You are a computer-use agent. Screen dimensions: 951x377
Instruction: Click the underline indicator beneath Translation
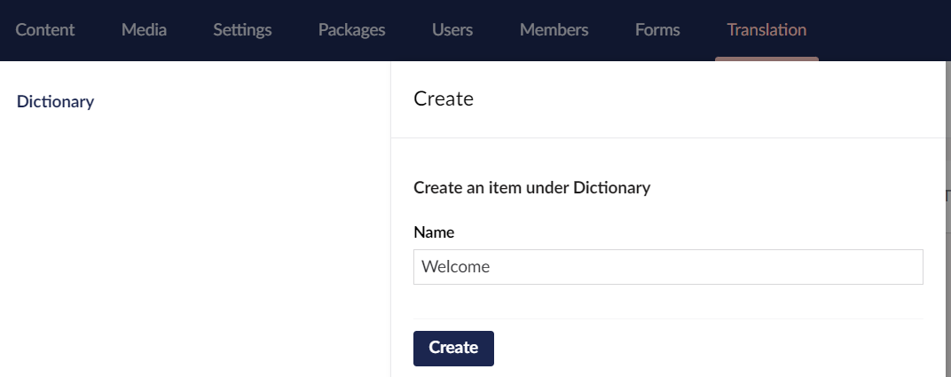pyautogui.click(x=766, y=59)
